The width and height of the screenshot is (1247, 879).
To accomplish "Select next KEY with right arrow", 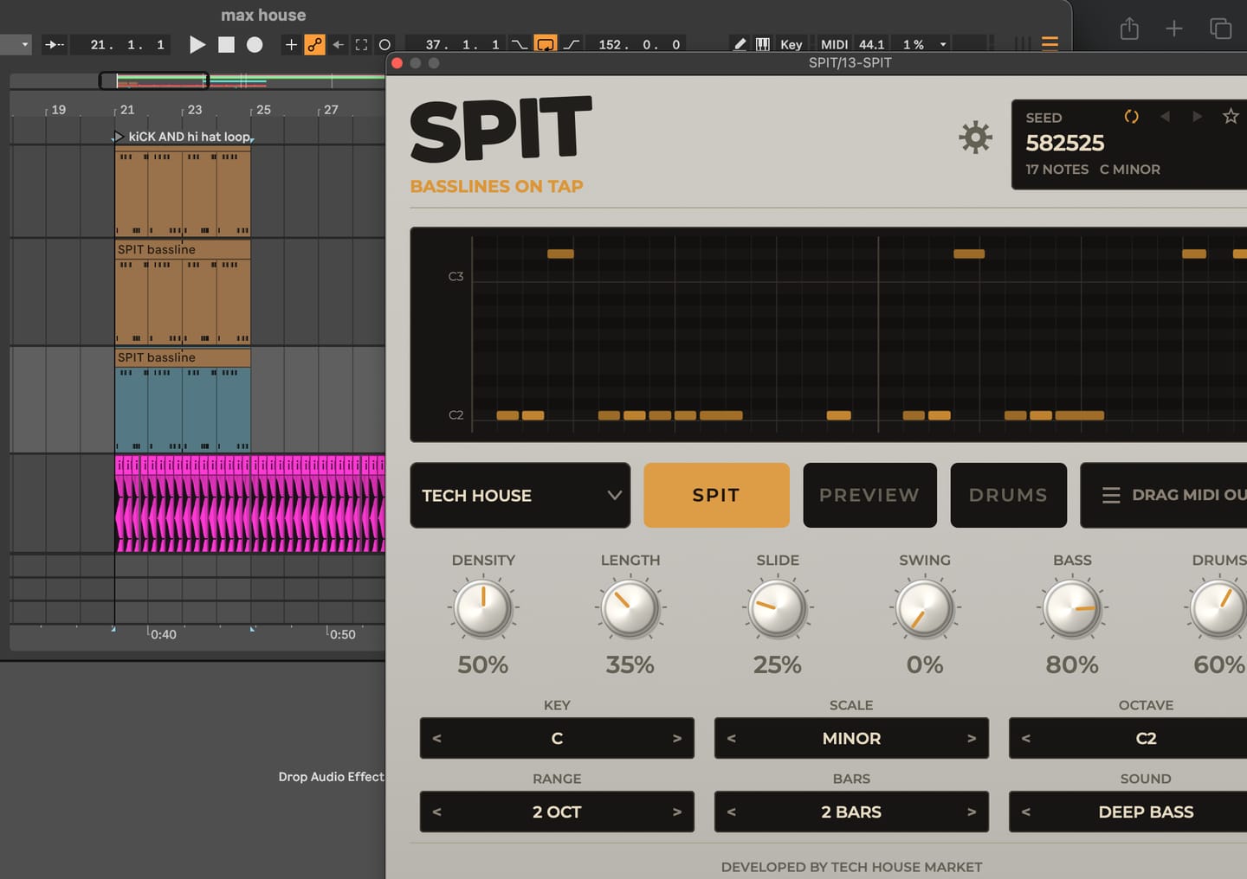I will (677, 738).
